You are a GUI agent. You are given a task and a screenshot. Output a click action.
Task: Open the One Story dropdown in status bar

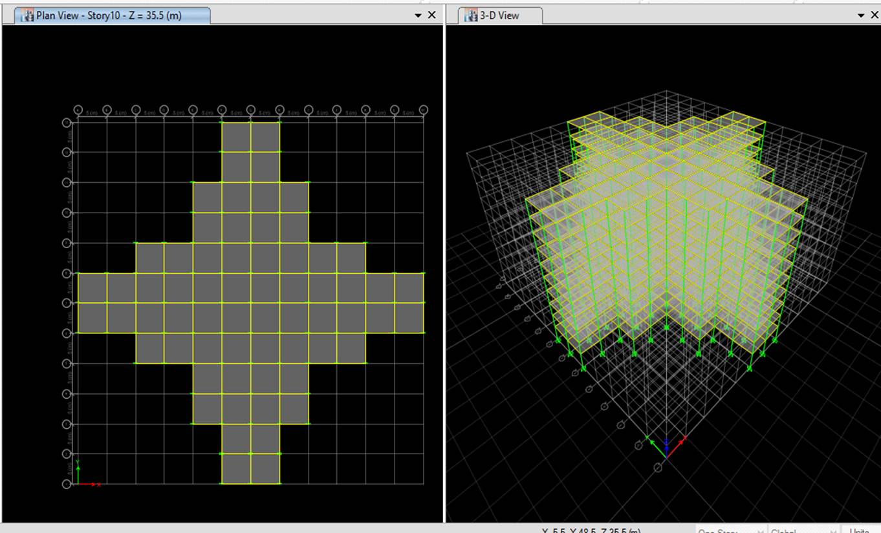(x=731, y=529)
